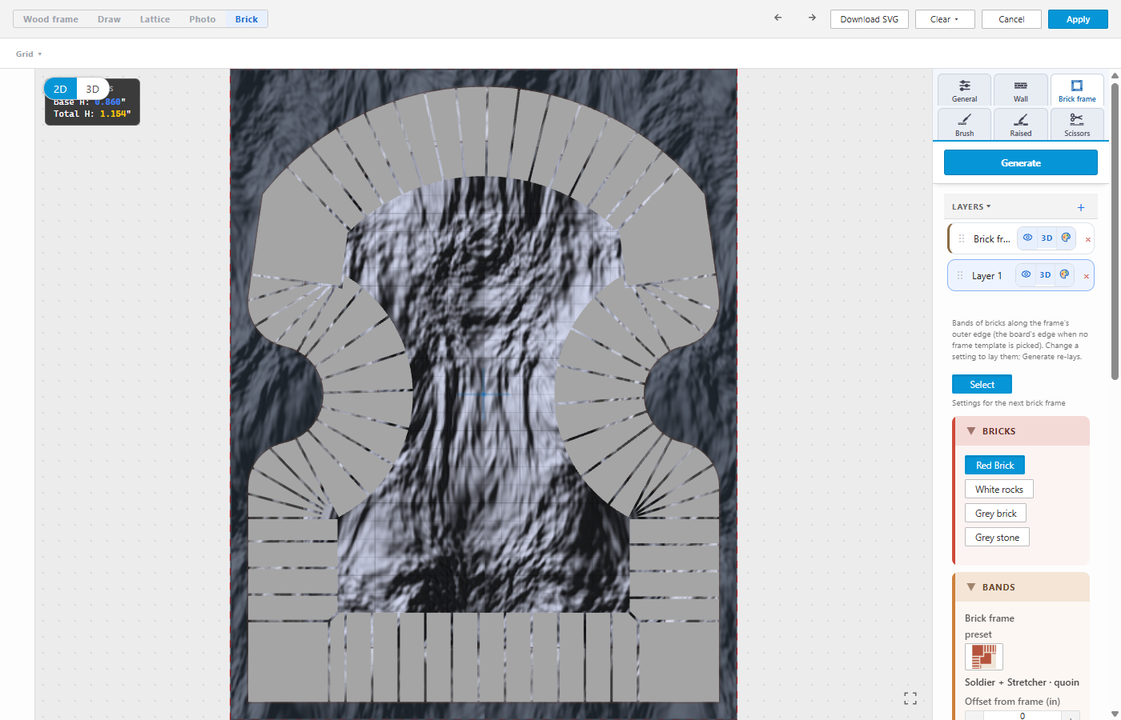The height and width of the screenshot is (720, 1121).
Task: Hide Layer 1 using eye icon
Action: tap(1026, 274)
